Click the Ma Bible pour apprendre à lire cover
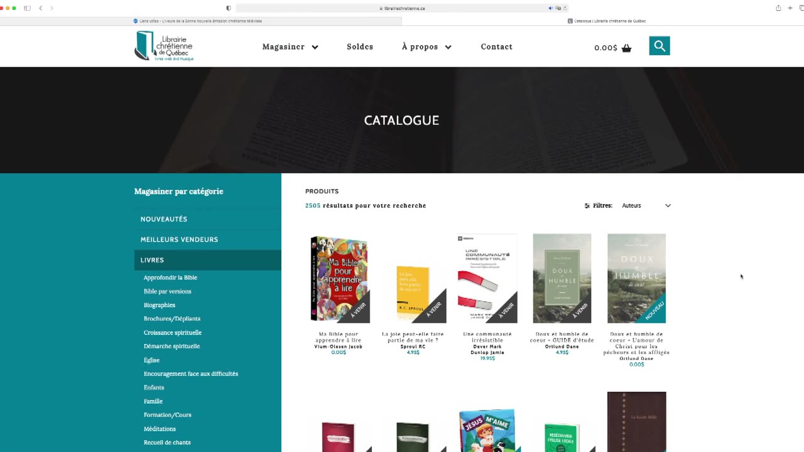 (339, 279)
